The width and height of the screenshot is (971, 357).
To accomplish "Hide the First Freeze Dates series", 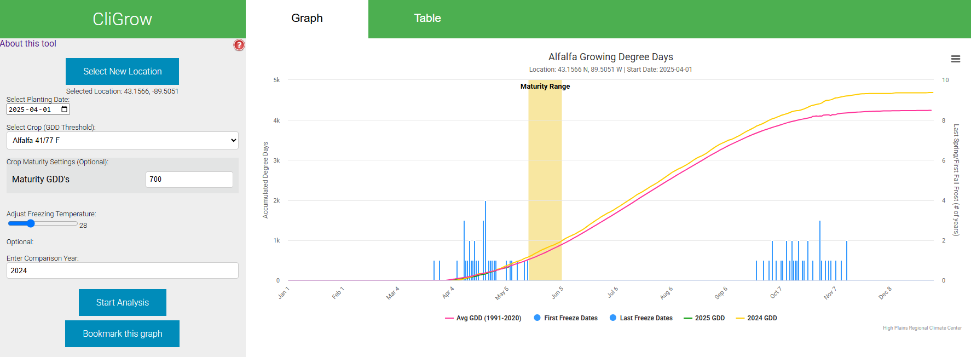I will tap(565, 318).
